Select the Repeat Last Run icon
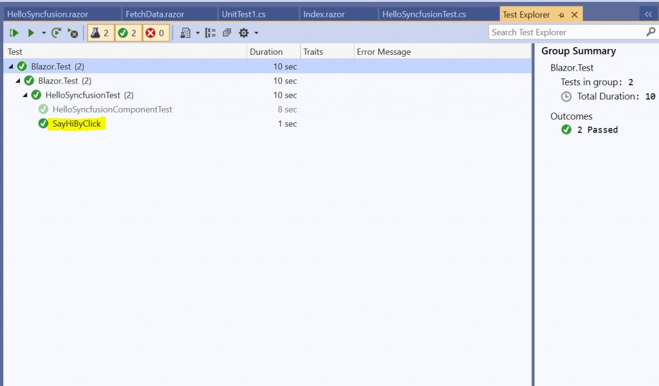Image resolution: width=659 pixels, height=386 pixels. [56, 32]
